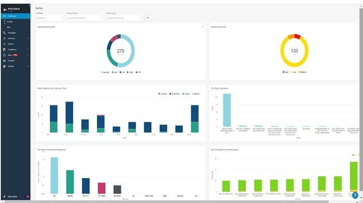The image size is (363, 203).
Task: Open the Time Range dropdown
Action: point(50,18)
